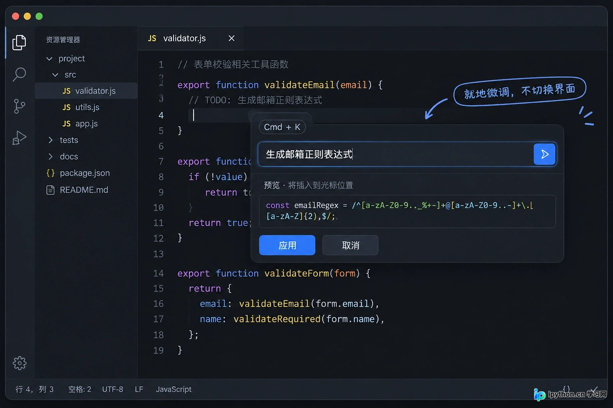Click the 应用 apply button
This screenshot has height=408, width=613.
[287, 245]
